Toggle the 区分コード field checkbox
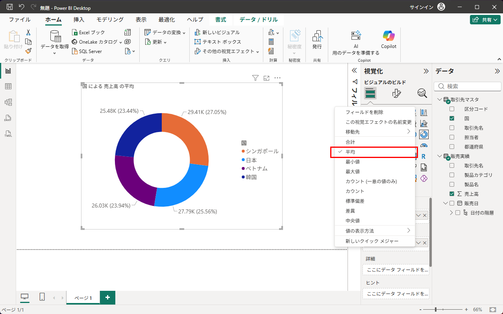This screenshot has width=503, height=314. (x=452, y=109)
